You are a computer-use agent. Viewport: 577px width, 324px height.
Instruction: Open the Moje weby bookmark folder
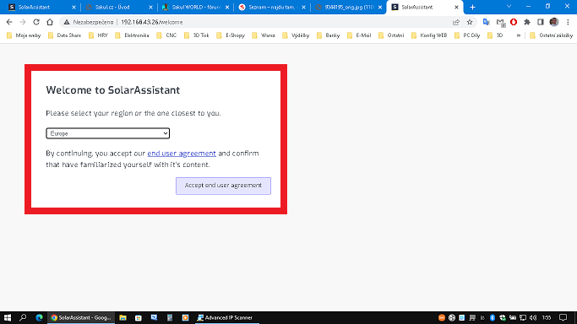click(24, 35)
